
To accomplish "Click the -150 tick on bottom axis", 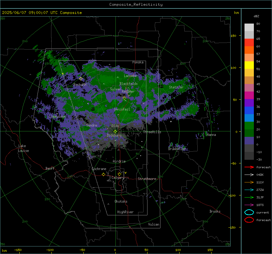I will 18,250.
